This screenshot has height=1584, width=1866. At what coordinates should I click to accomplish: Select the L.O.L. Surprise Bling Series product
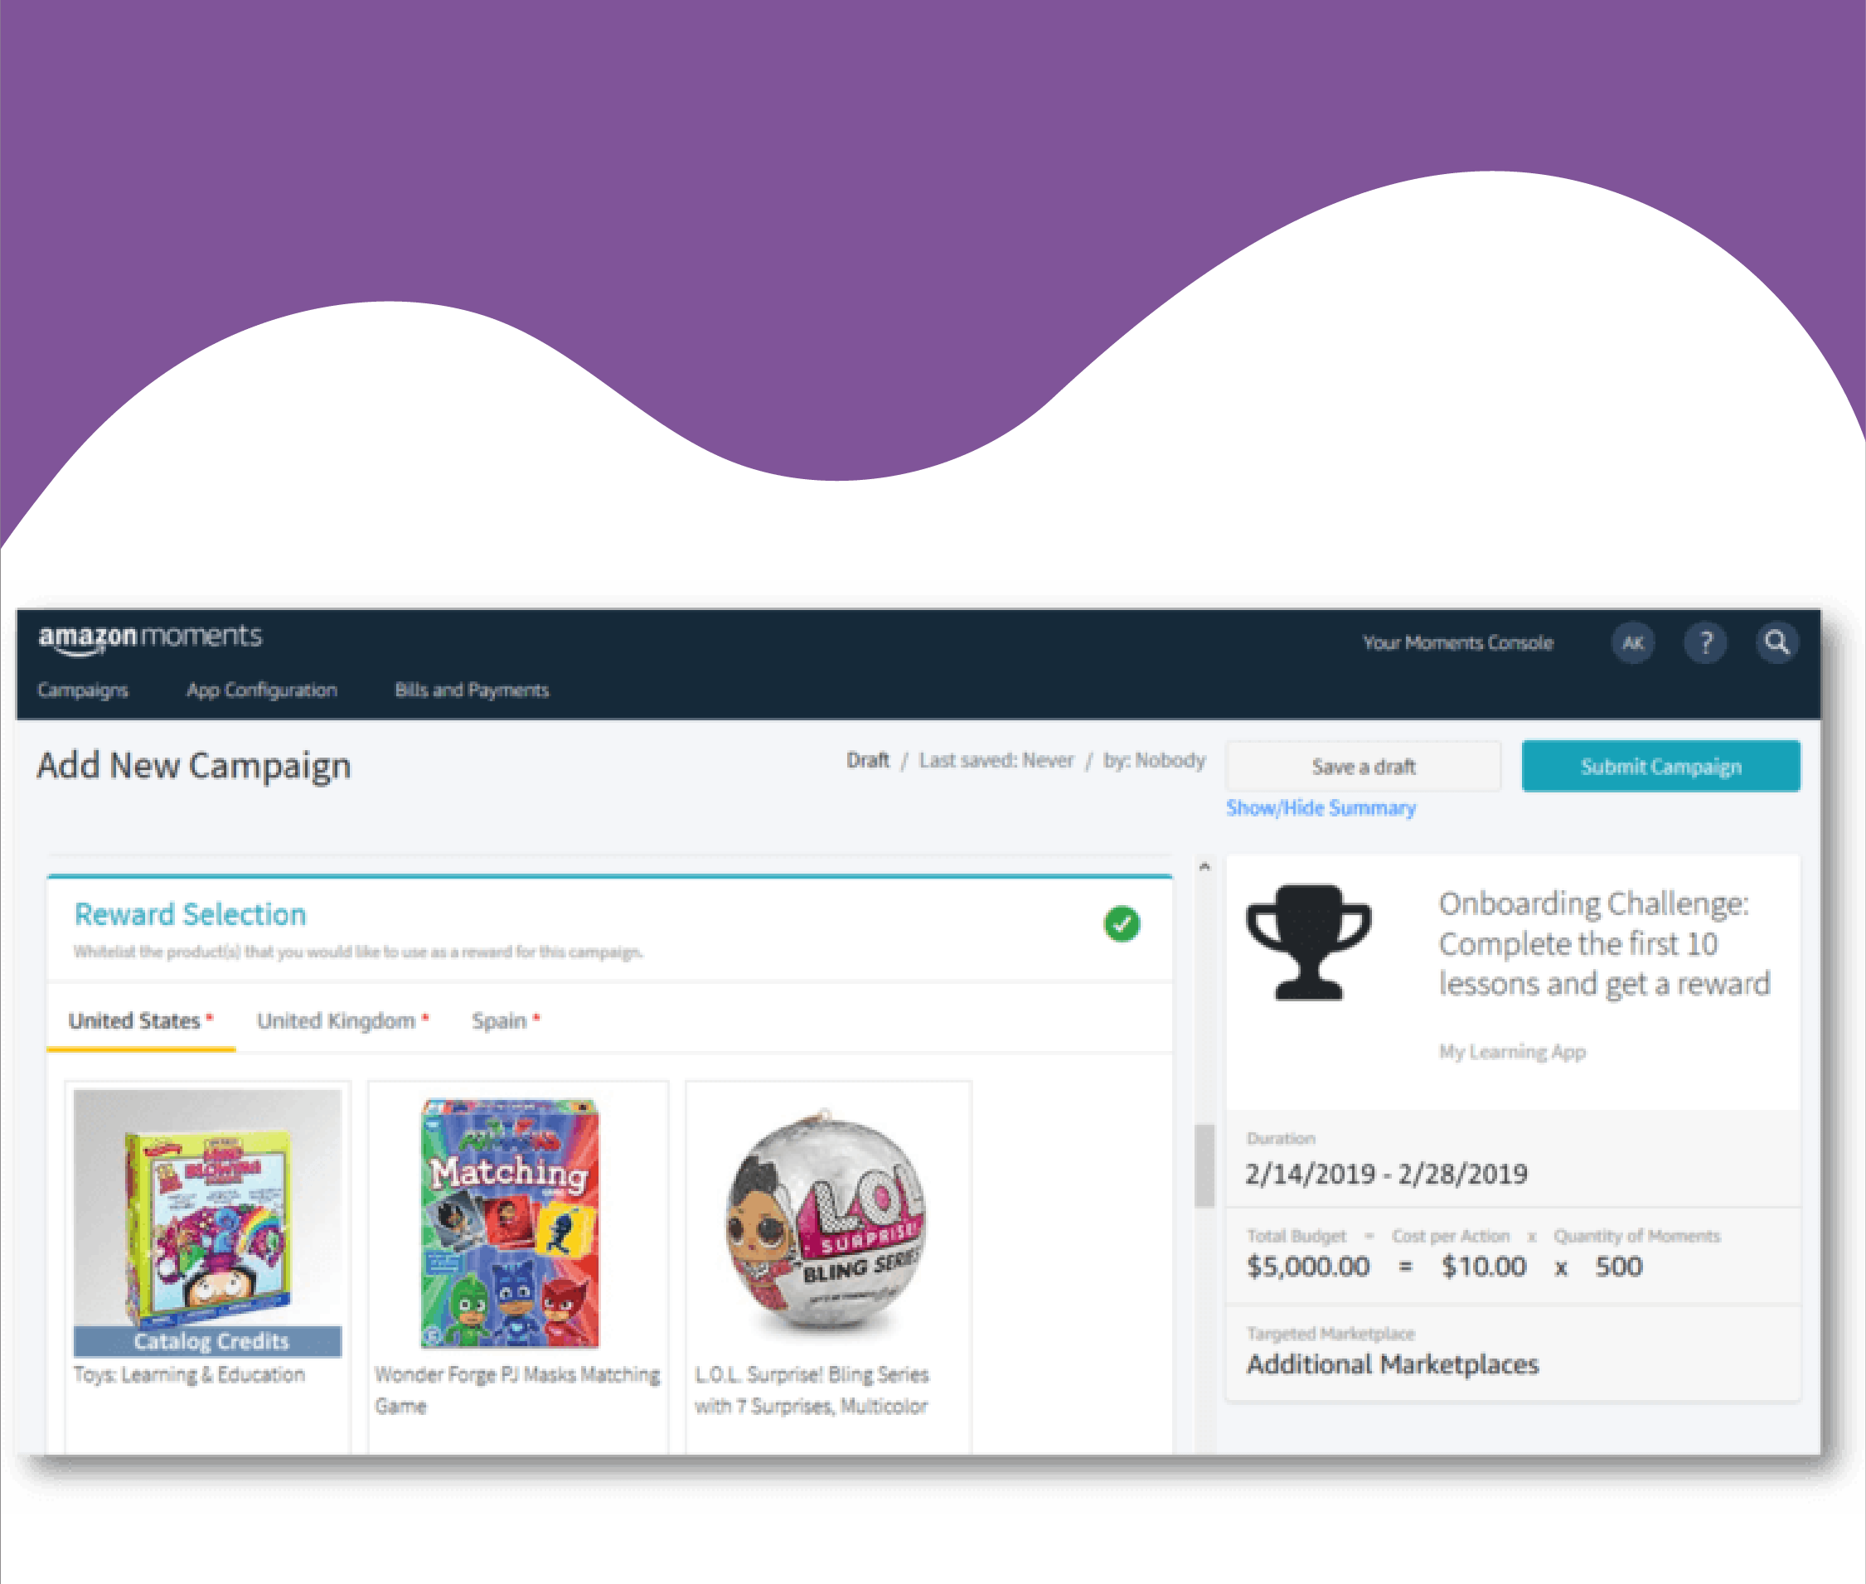pos(826,1221)
